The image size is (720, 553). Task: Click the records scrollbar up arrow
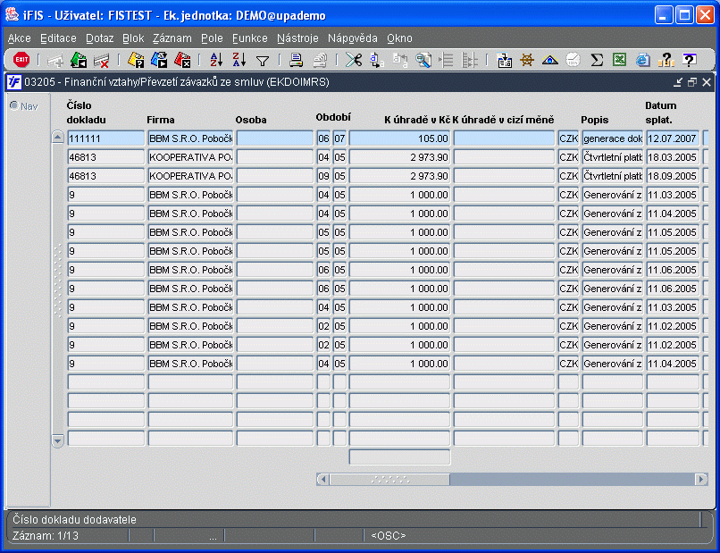pyautogui.click(x=57, y=137)
